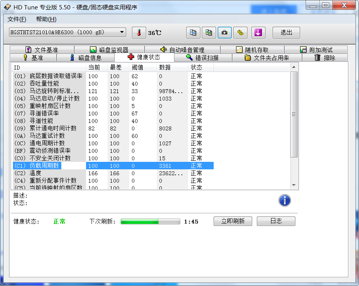Maximize the HD Tune window

click(x=326, y=5)
